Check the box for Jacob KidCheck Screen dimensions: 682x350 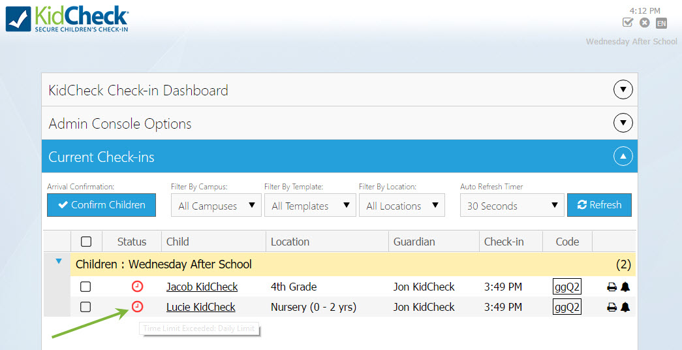(x=85, y=287)
